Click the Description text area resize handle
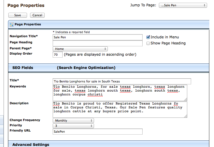This screenshot has width=214, height=147. click(x=186, y=116)
